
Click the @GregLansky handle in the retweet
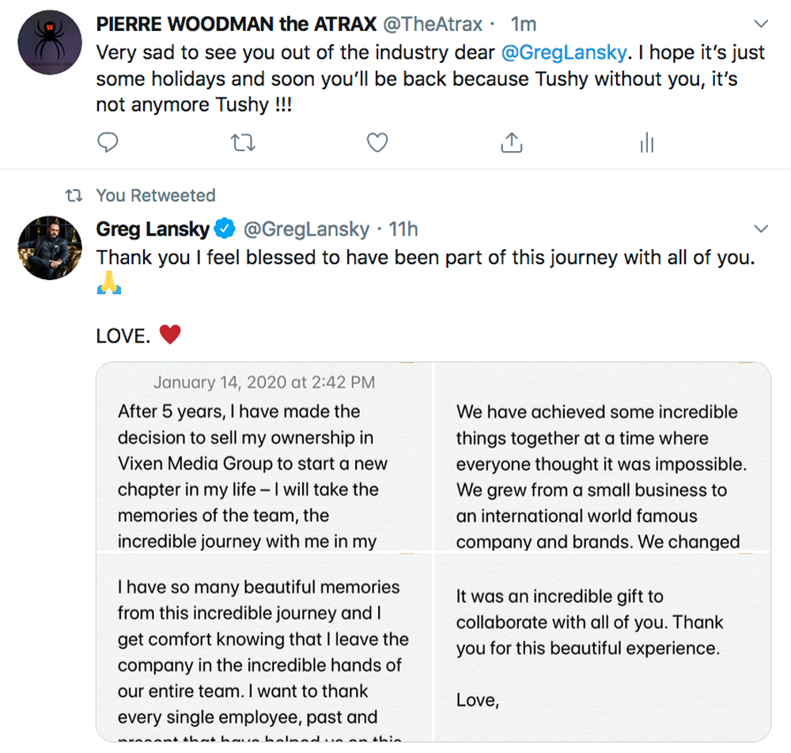click(x=306, y=229)
